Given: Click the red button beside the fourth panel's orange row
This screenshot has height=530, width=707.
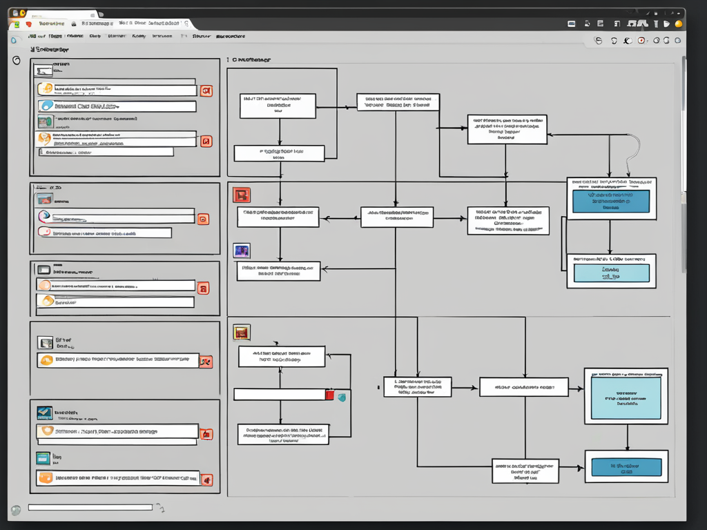Looking at the screenshot, I should (206, 362).
